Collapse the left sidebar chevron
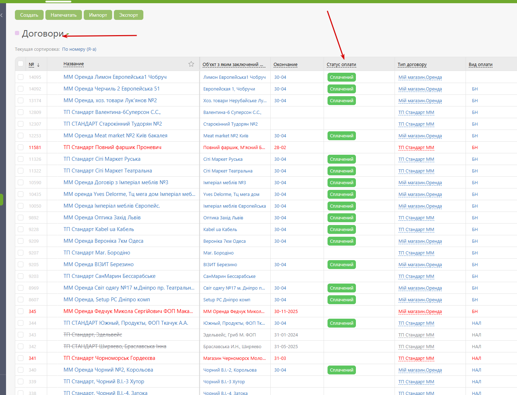 pos(1,15)
